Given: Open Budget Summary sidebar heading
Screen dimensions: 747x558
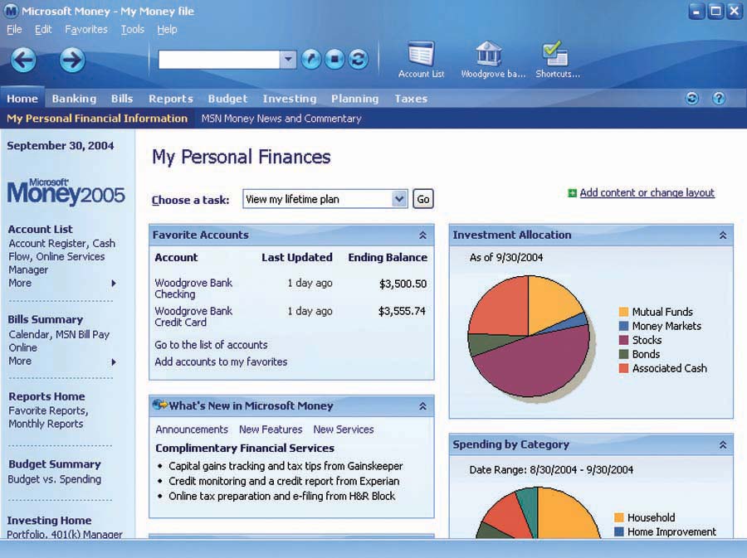Looking at the screenshot, I should coord(54,463).
